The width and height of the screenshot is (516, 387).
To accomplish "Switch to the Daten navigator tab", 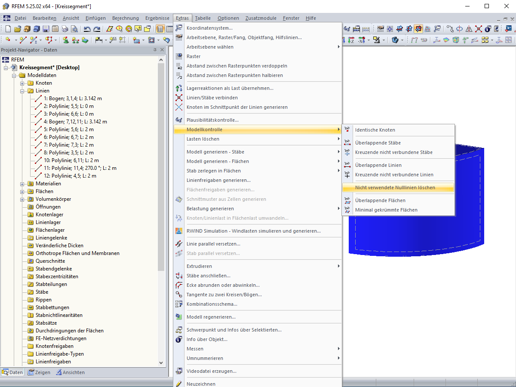I will (x=12, y=372).
